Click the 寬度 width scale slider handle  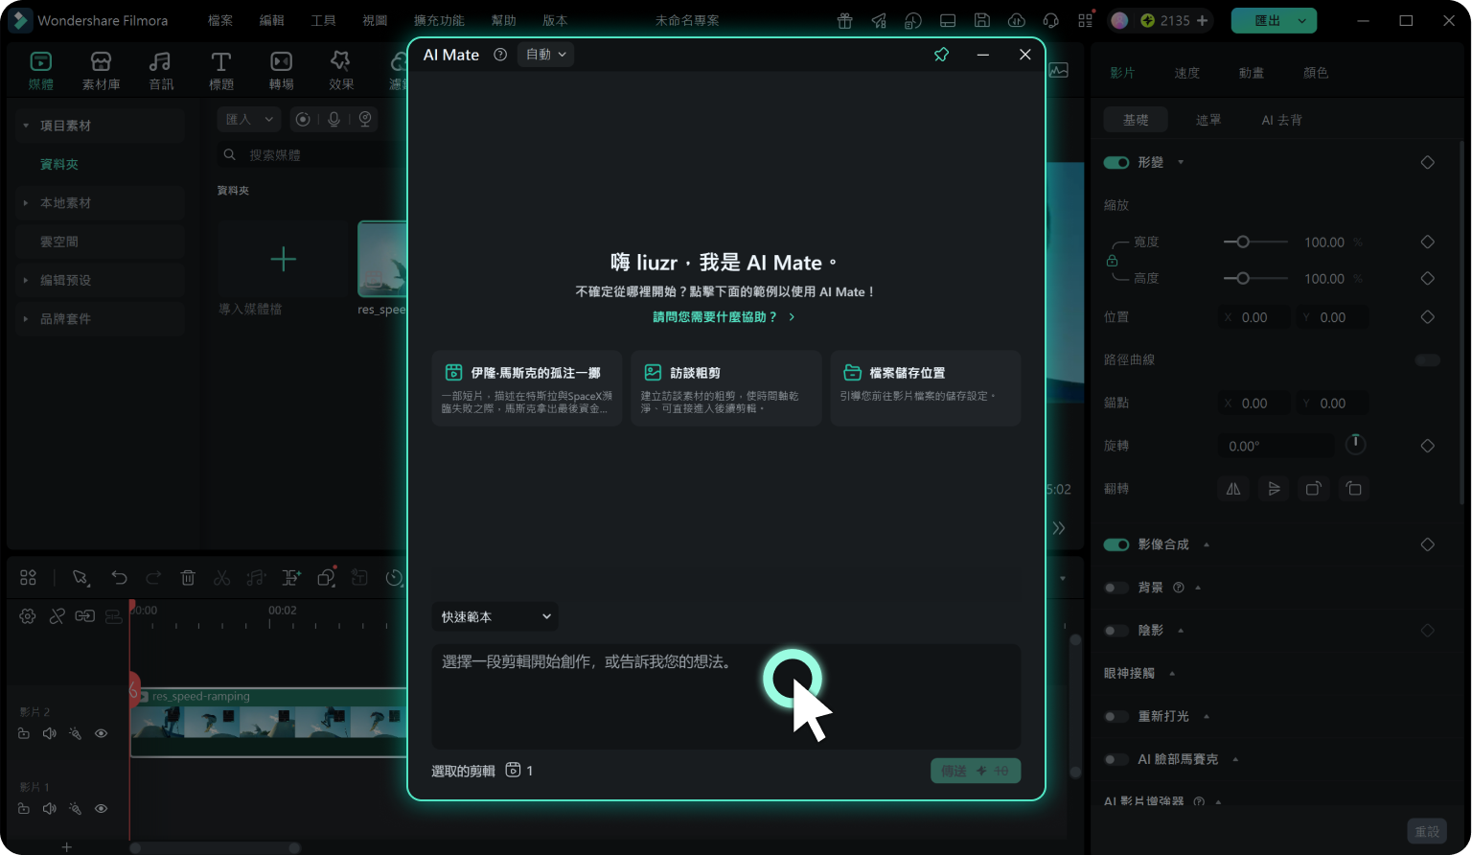(1243, 243)
